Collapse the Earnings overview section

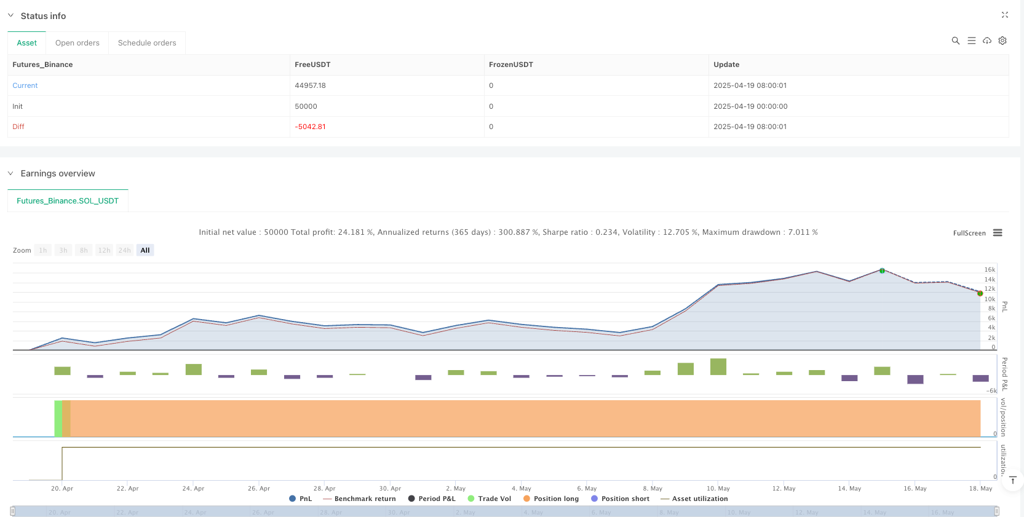tap(10, 173)
